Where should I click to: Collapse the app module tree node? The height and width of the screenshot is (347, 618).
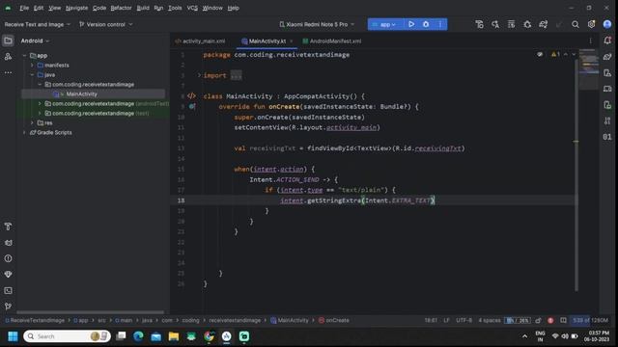click(x=25, y=56)
